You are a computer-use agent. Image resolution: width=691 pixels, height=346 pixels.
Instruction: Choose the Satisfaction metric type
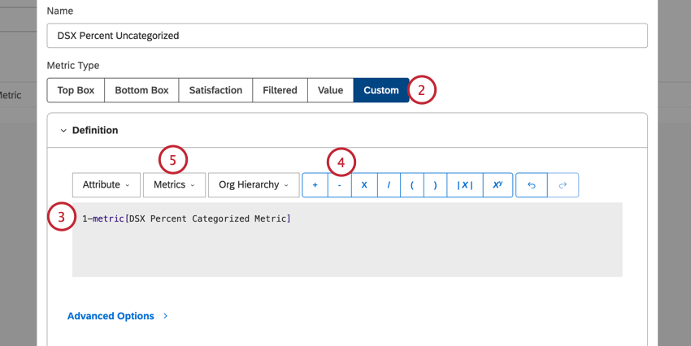[215, 90]
